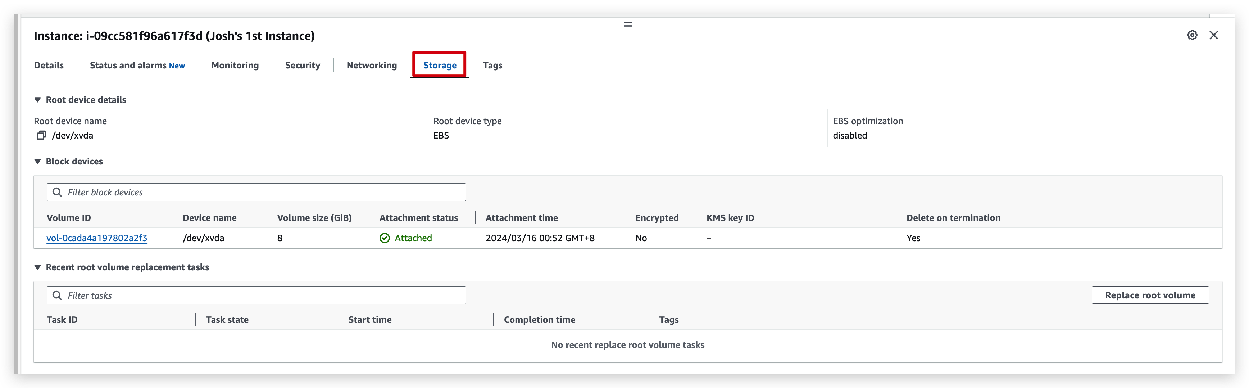This screenshot has width=1249, height=388.
Task: Sort by the Volume ID column header
Action: click(x=69, y=218)
